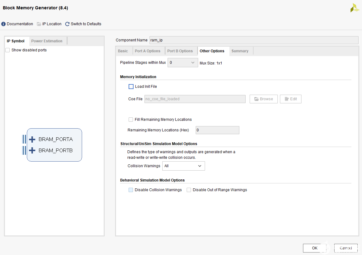Screen dimensions: 362x255
Task: Enable the Load Init File checkbox
Action: point(131,87)
